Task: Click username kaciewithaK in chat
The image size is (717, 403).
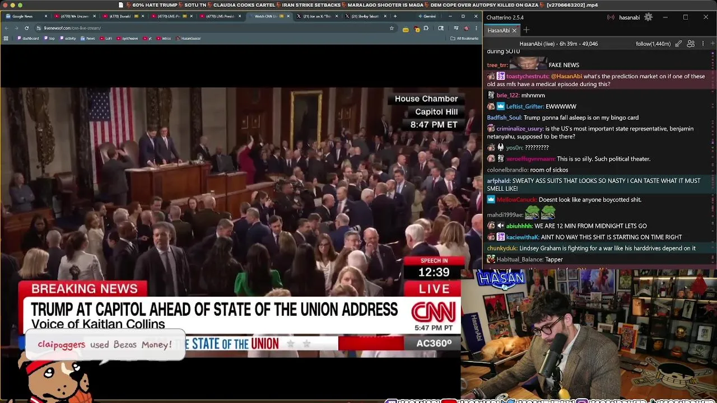Action: pyautogui.click(x=522, y=237)
